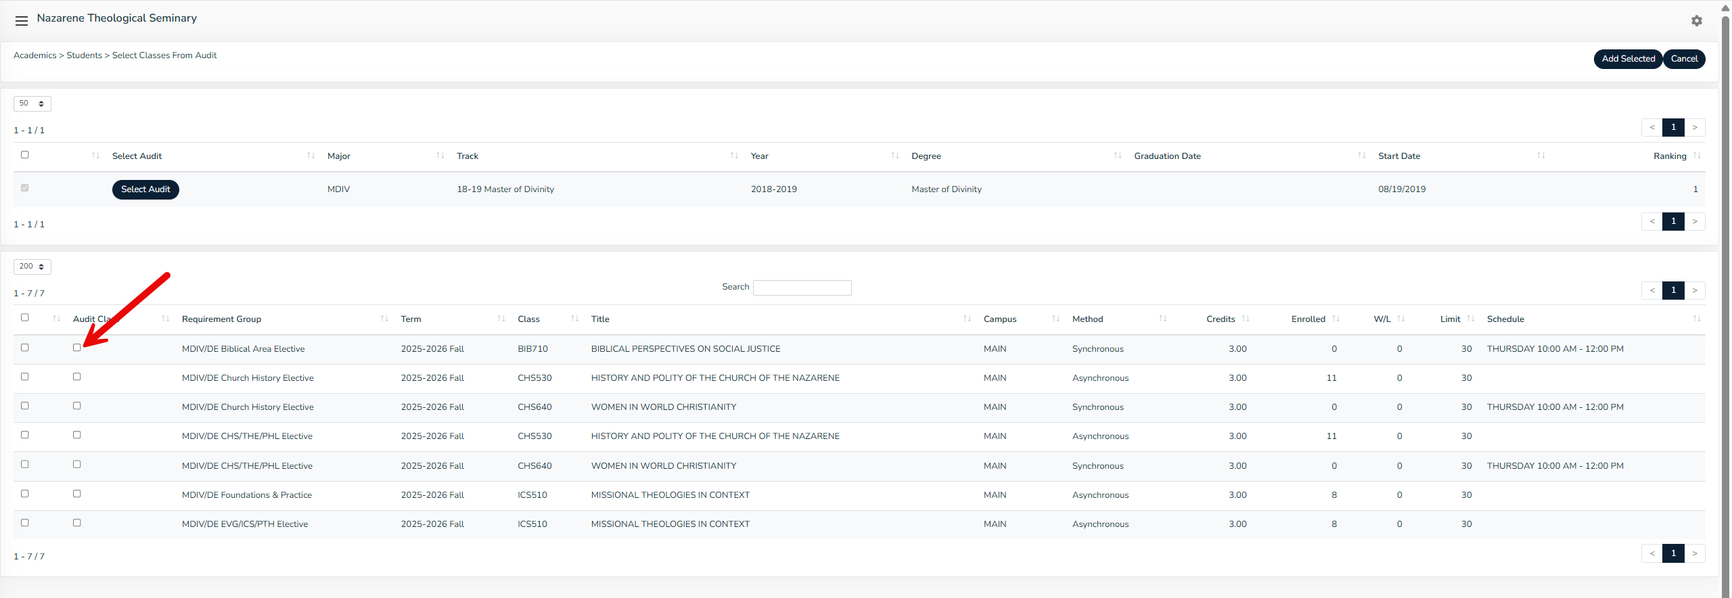1732x598 pixels.
Task: Go to Students breadcrumb link
Action: (84, 55)
